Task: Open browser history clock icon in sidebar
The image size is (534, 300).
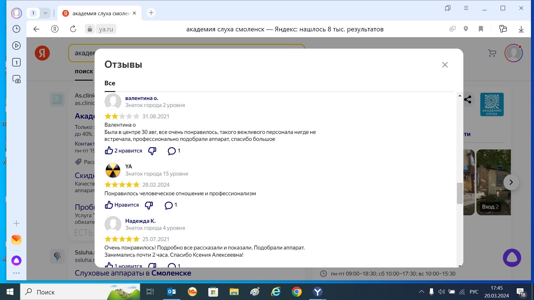Action: (x=16, y=29)
